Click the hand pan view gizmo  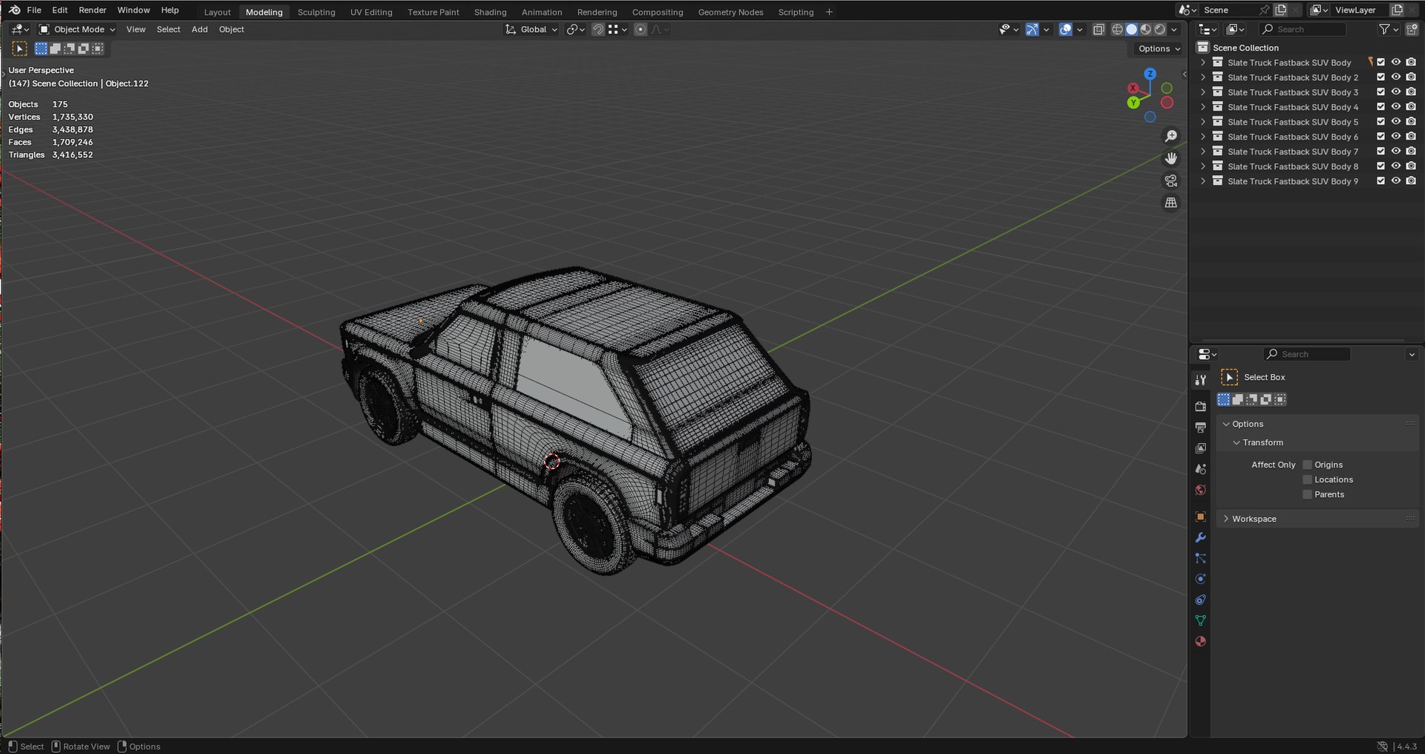pyautogui.click(x=1171, y=159)
